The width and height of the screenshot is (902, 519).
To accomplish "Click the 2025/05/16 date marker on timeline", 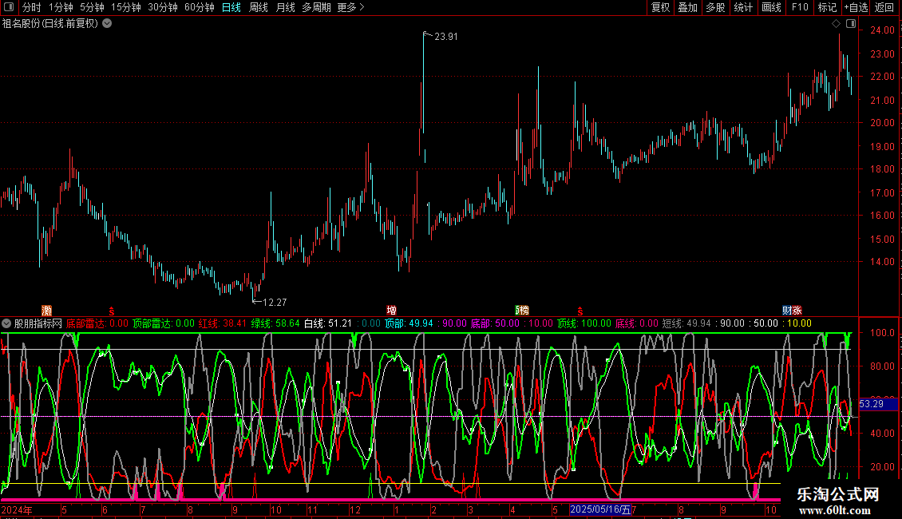I will [600, 509].
